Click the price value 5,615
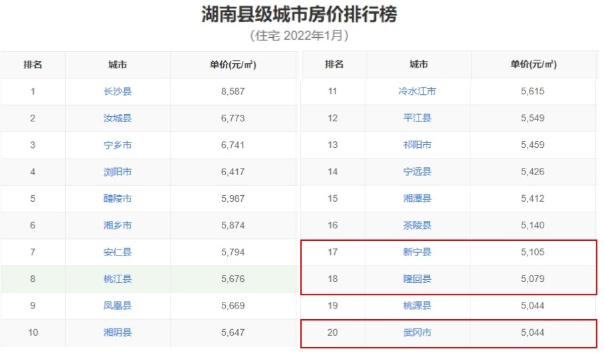This screenshot has width=604, height=353. pos(533,91)
